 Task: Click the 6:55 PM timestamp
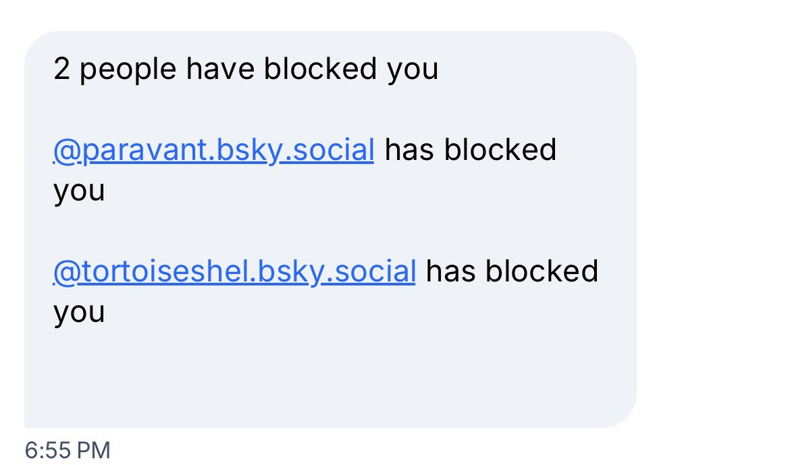68,449
